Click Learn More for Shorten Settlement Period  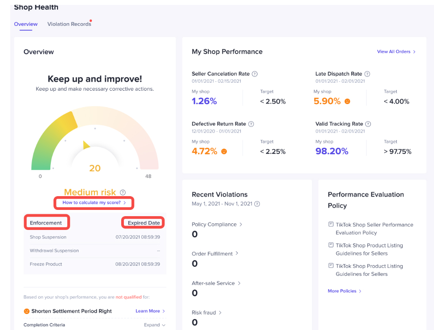[150, 311]
